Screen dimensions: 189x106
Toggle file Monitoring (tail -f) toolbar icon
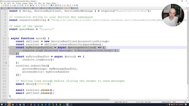pos(65,5)
